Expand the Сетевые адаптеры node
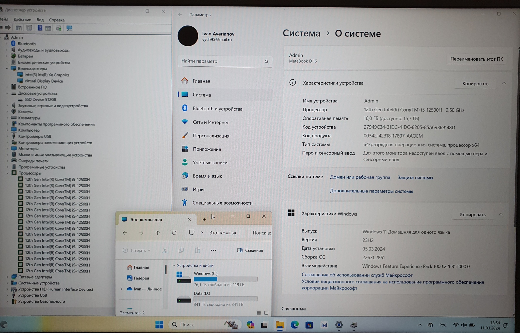 tap(7, 277)
